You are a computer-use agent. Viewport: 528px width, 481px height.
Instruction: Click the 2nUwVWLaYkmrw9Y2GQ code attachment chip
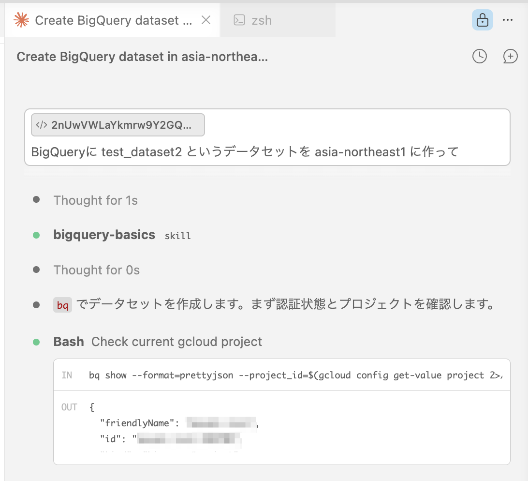click(x=118, y=125)
